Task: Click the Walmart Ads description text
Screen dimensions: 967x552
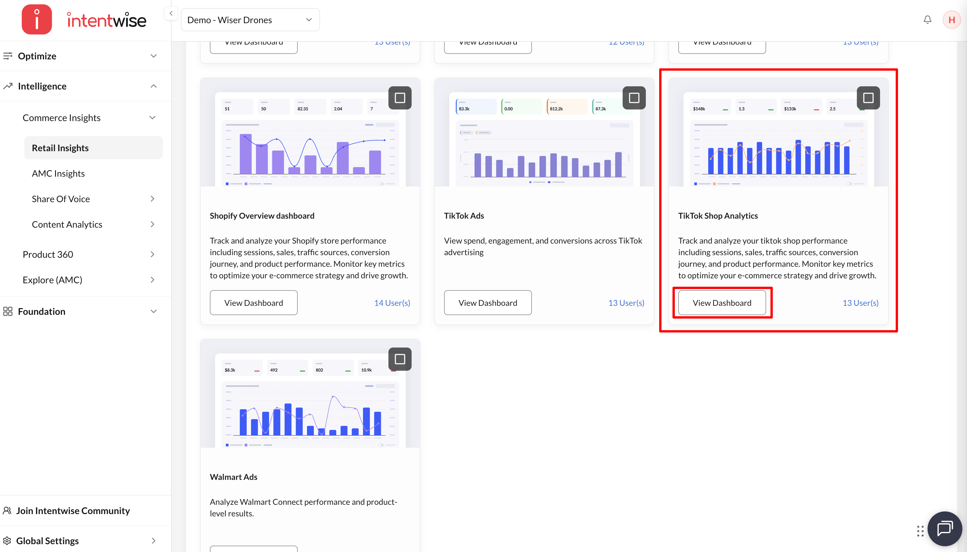Action: pyautogui.click(x=303, y=507)
